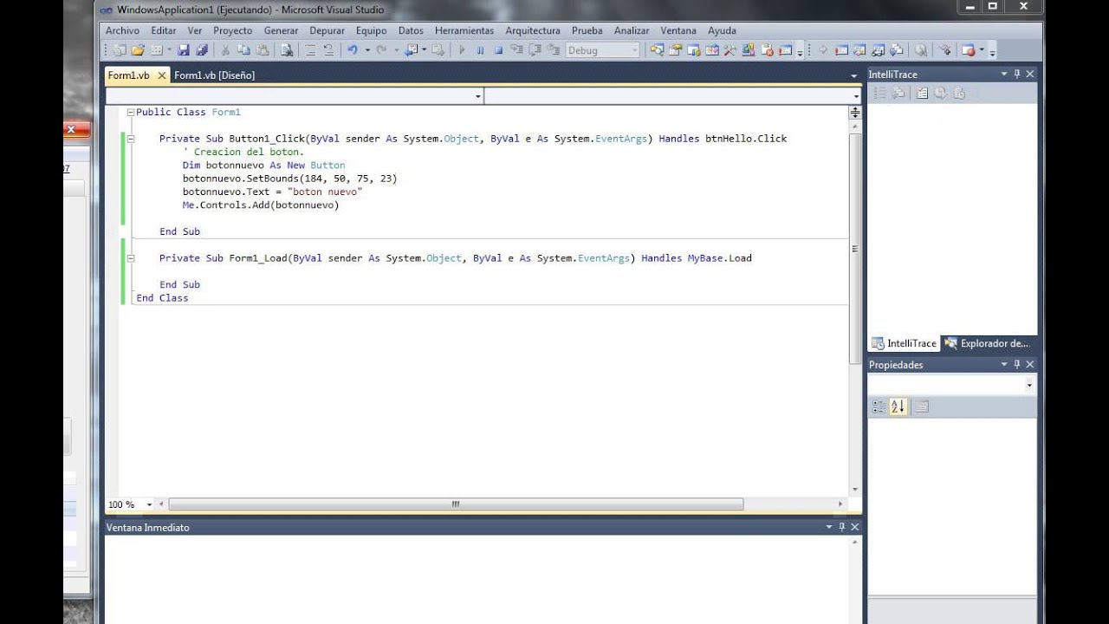The width and height of the screenshot is (1109, 624).
Task: Click the Me.Controls.Add(botonnuevo) code line
Action: 260,205
